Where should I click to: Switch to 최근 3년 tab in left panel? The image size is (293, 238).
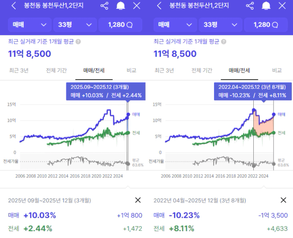[19, 70]
